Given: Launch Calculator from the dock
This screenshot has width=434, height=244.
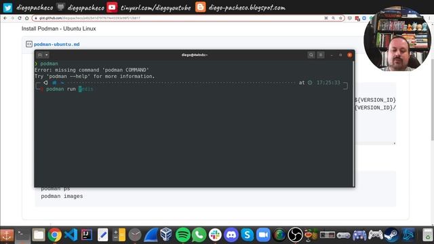Looking at the screenshot, I should pos(119,235).
